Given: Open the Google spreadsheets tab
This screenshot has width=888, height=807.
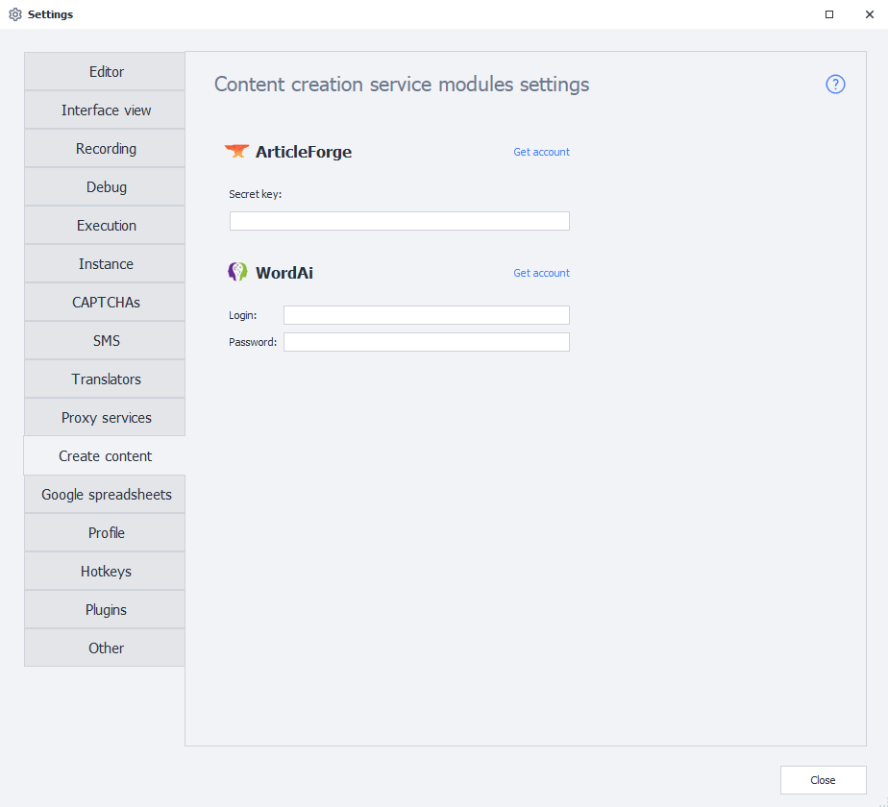Looking at the screenshot, I should [106, 495].
